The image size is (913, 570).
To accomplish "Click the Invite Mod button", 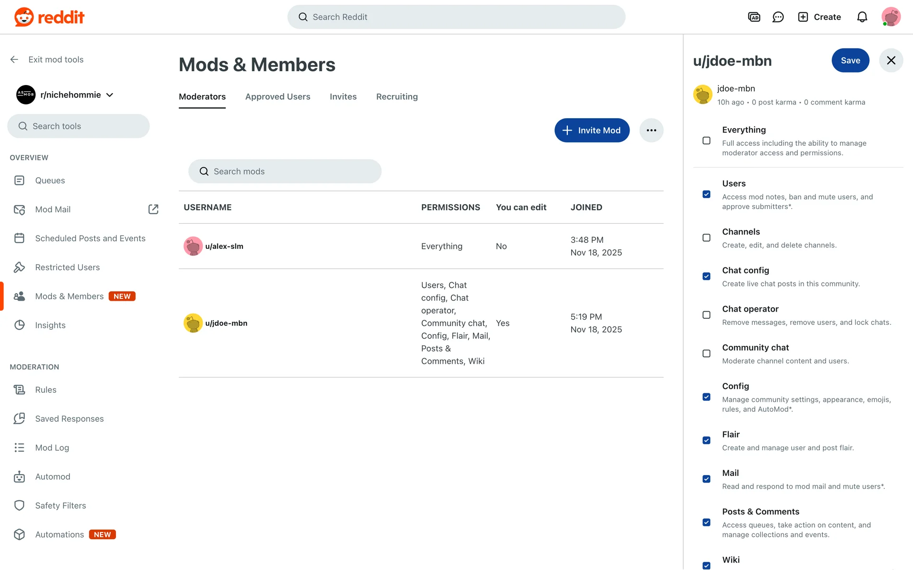I will [592, 130].
